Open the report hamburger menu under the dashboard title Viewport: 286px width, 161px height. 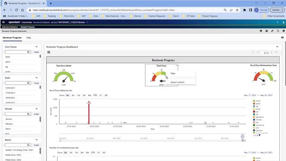pyautogui.click(x=49, y=52)
